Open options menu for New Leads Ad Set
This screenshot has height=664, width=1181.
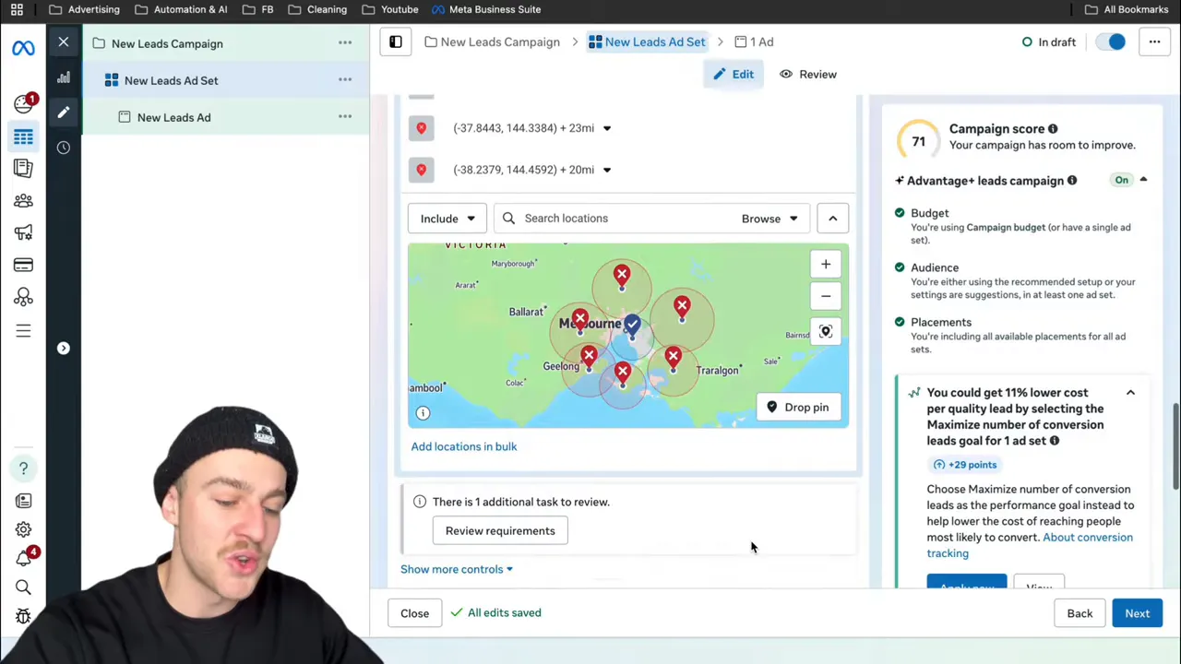(x=345, y=79)
